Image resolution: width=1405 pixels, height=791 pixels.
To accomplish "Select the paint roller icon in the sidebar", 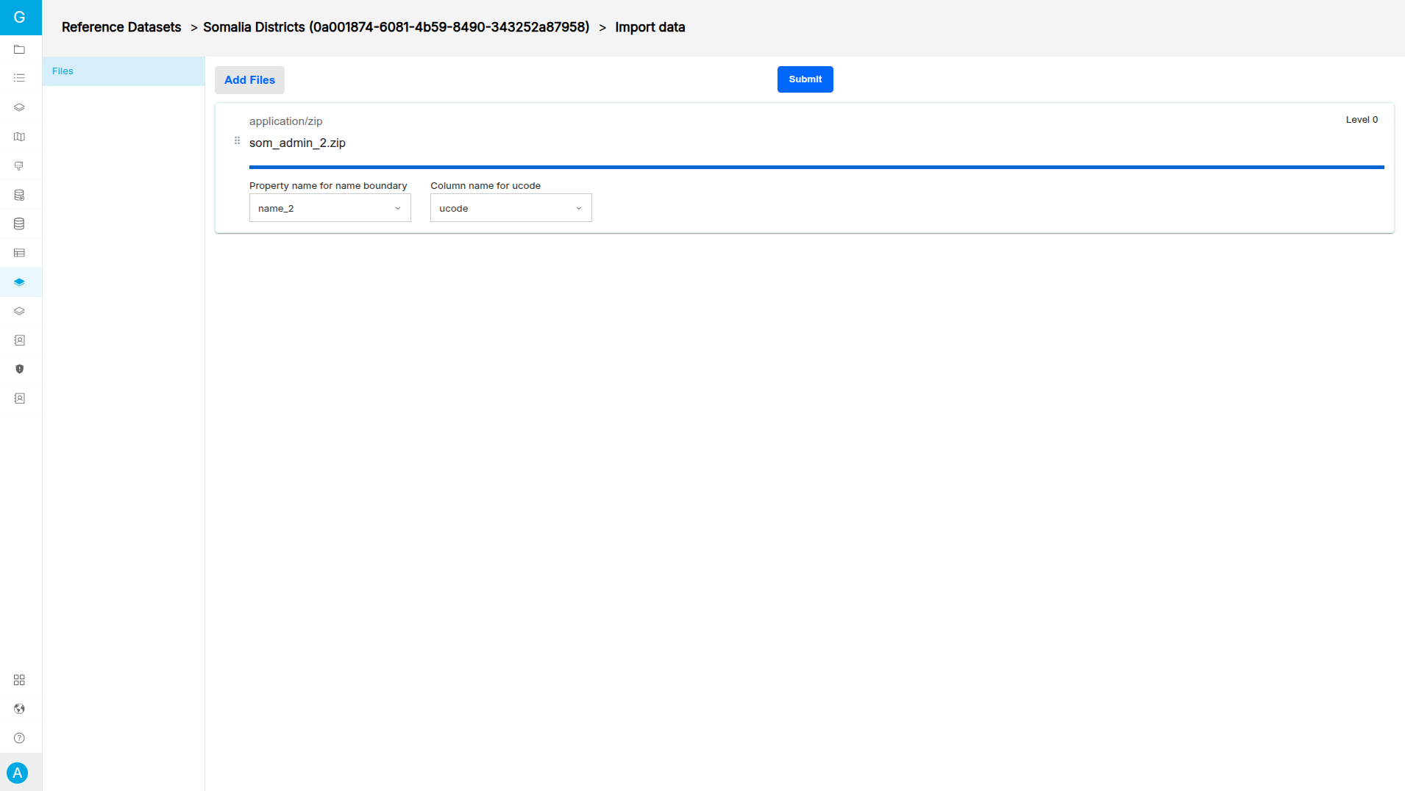I will pyautogui.click(x=20, y=166).
